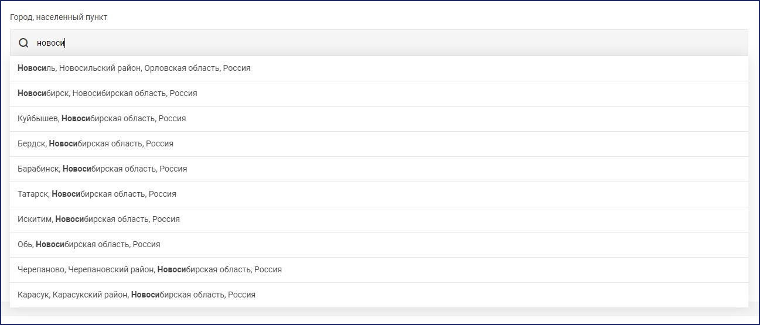Choose the Обь city suggestion
This screenshot has height=325, width=760.
tap(379, 245)
